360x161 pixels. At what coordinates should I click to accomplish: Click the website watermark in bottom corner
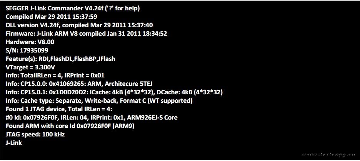(329, 155)
